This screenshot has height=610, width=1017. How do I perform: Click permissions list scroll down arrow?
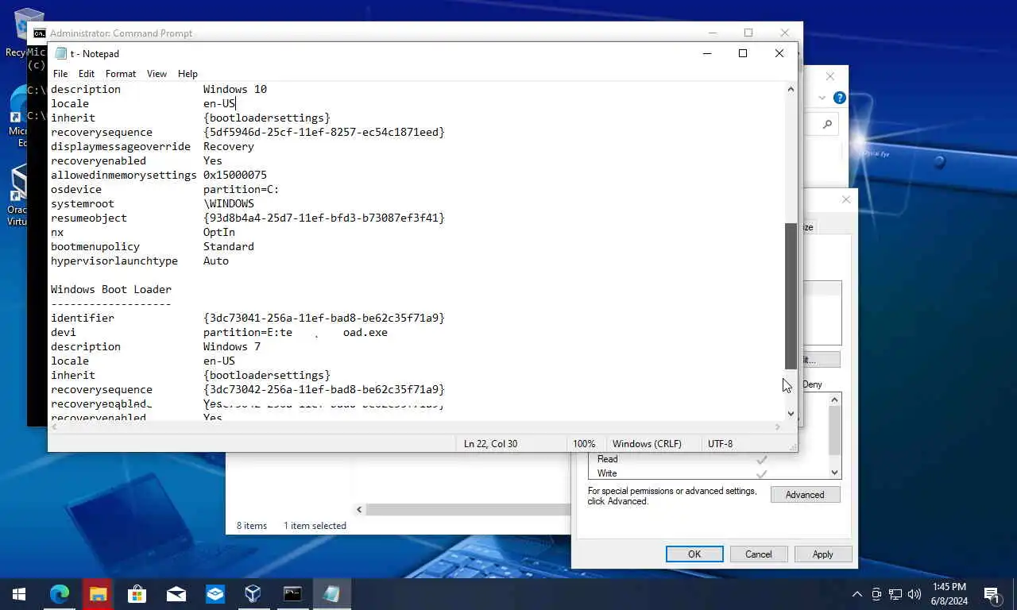click(x=834, y=473)
